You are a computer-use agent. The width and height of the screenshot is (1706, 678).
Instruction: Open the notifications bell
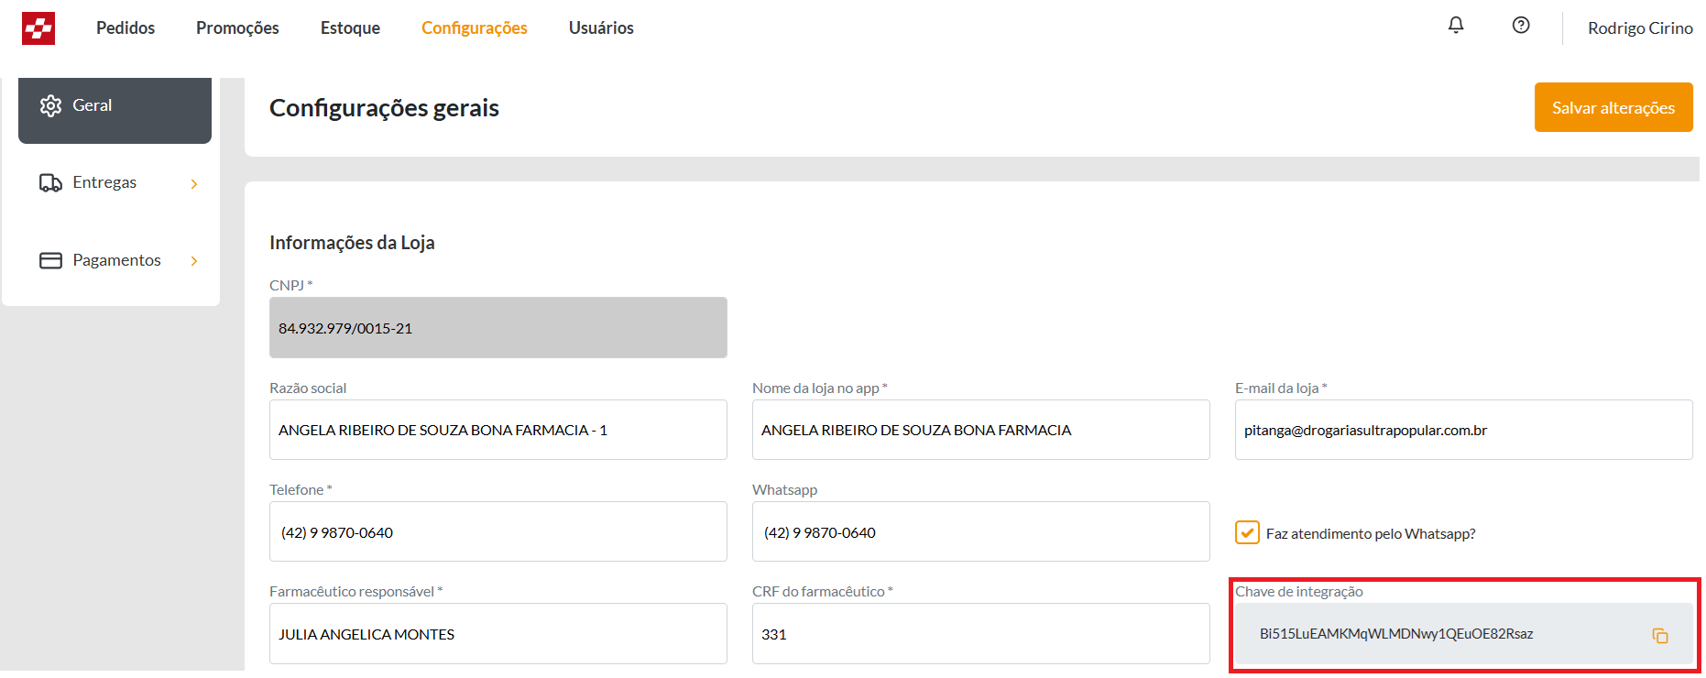click(1456, 26)
